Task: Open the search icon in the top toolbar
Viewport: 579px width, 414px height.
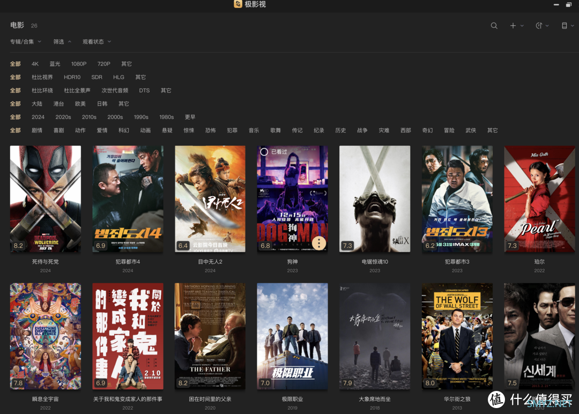Action: (494, 26)
